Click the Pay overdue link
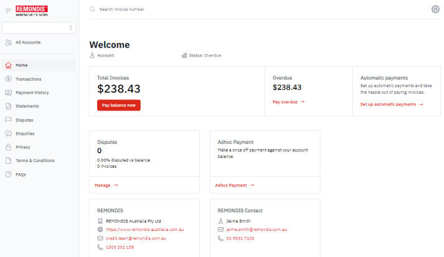The width and height of the screenshot is (444, 257). click(288, 102)
